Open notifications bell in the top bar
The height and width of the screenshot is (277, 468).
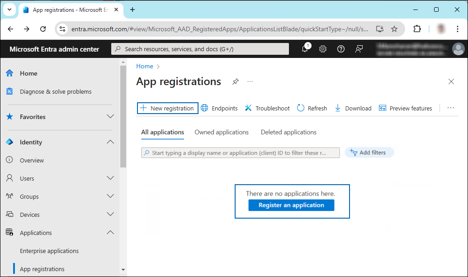tap(305, 49)
